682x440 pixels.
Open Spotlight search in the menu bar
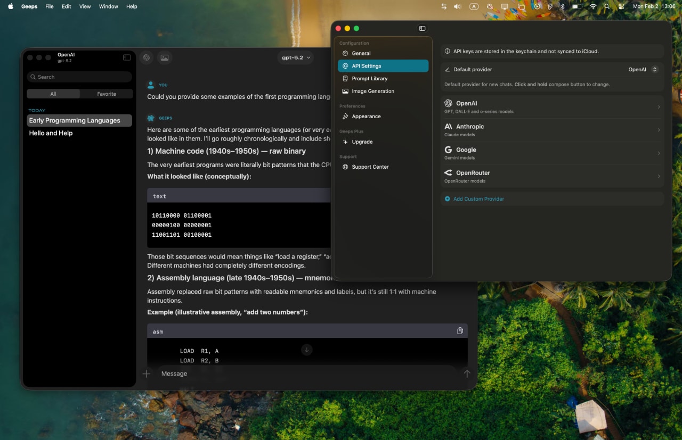click(607, 6)
